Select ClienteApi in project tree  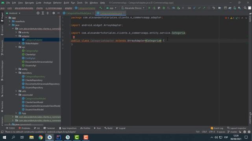(x=30, y=54)
